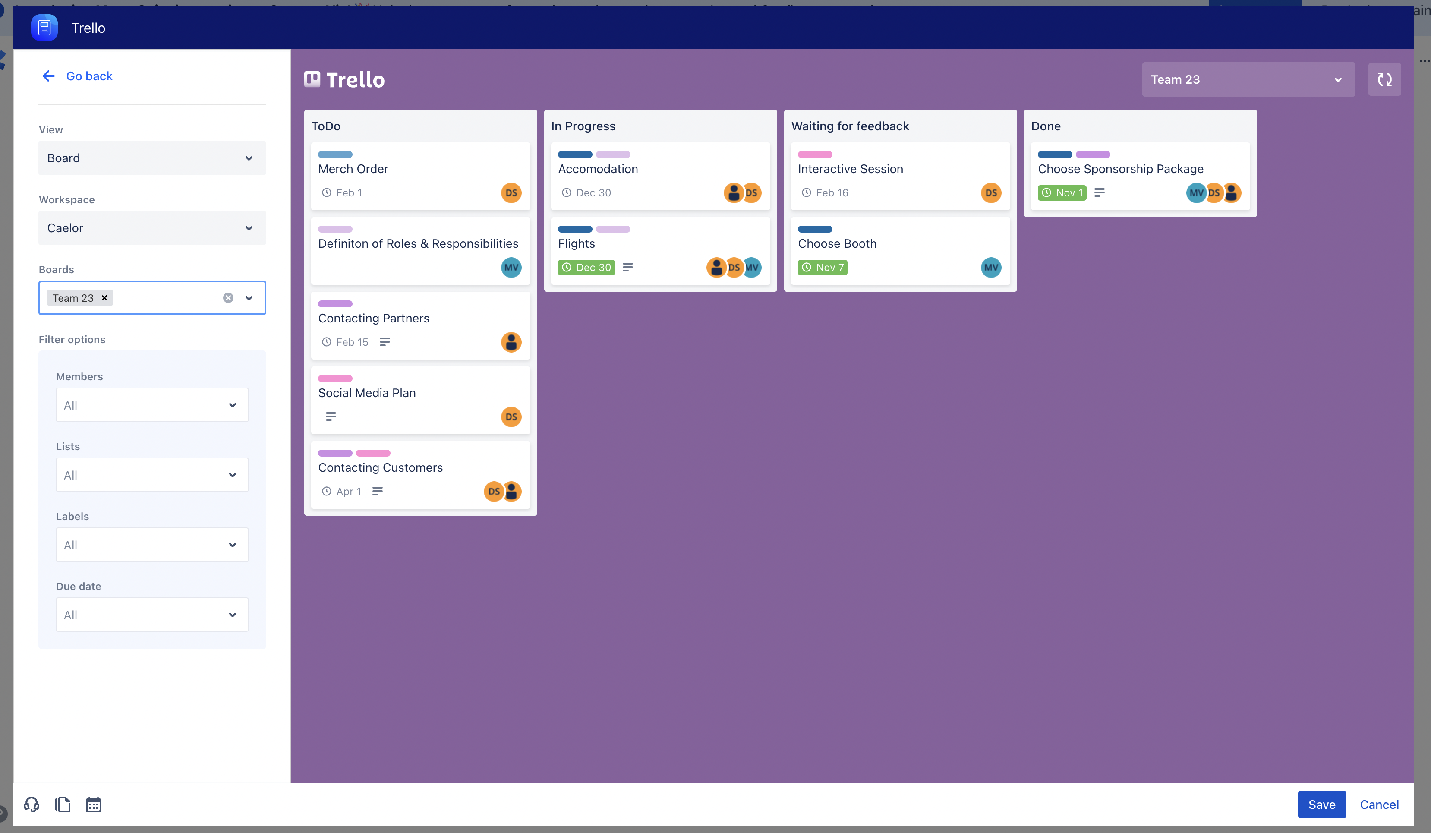Click the 'Waiting for feedback' list title
Viewport: 1431px width, 833px height.
850,126
